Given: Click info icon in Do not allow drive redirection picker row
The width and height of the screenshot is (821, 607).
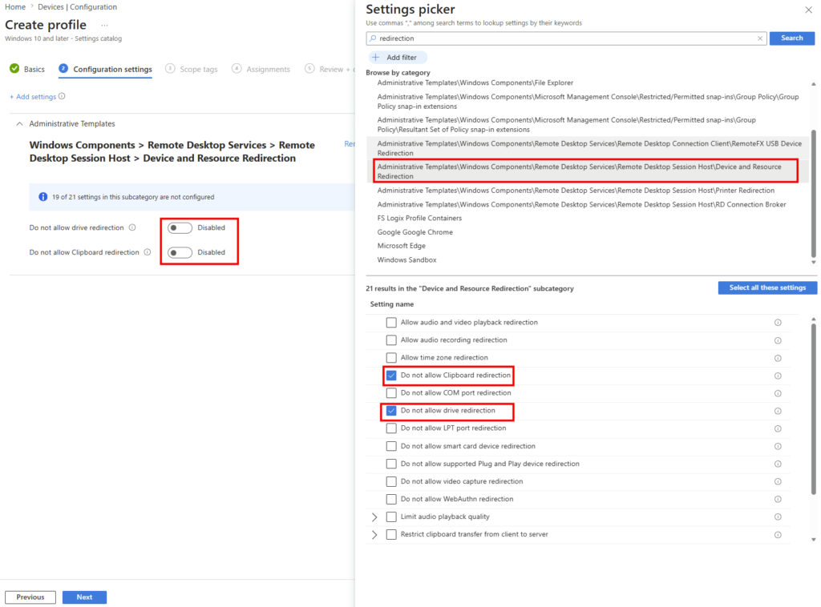Looking at the screenshot, I should coord(778,411).
